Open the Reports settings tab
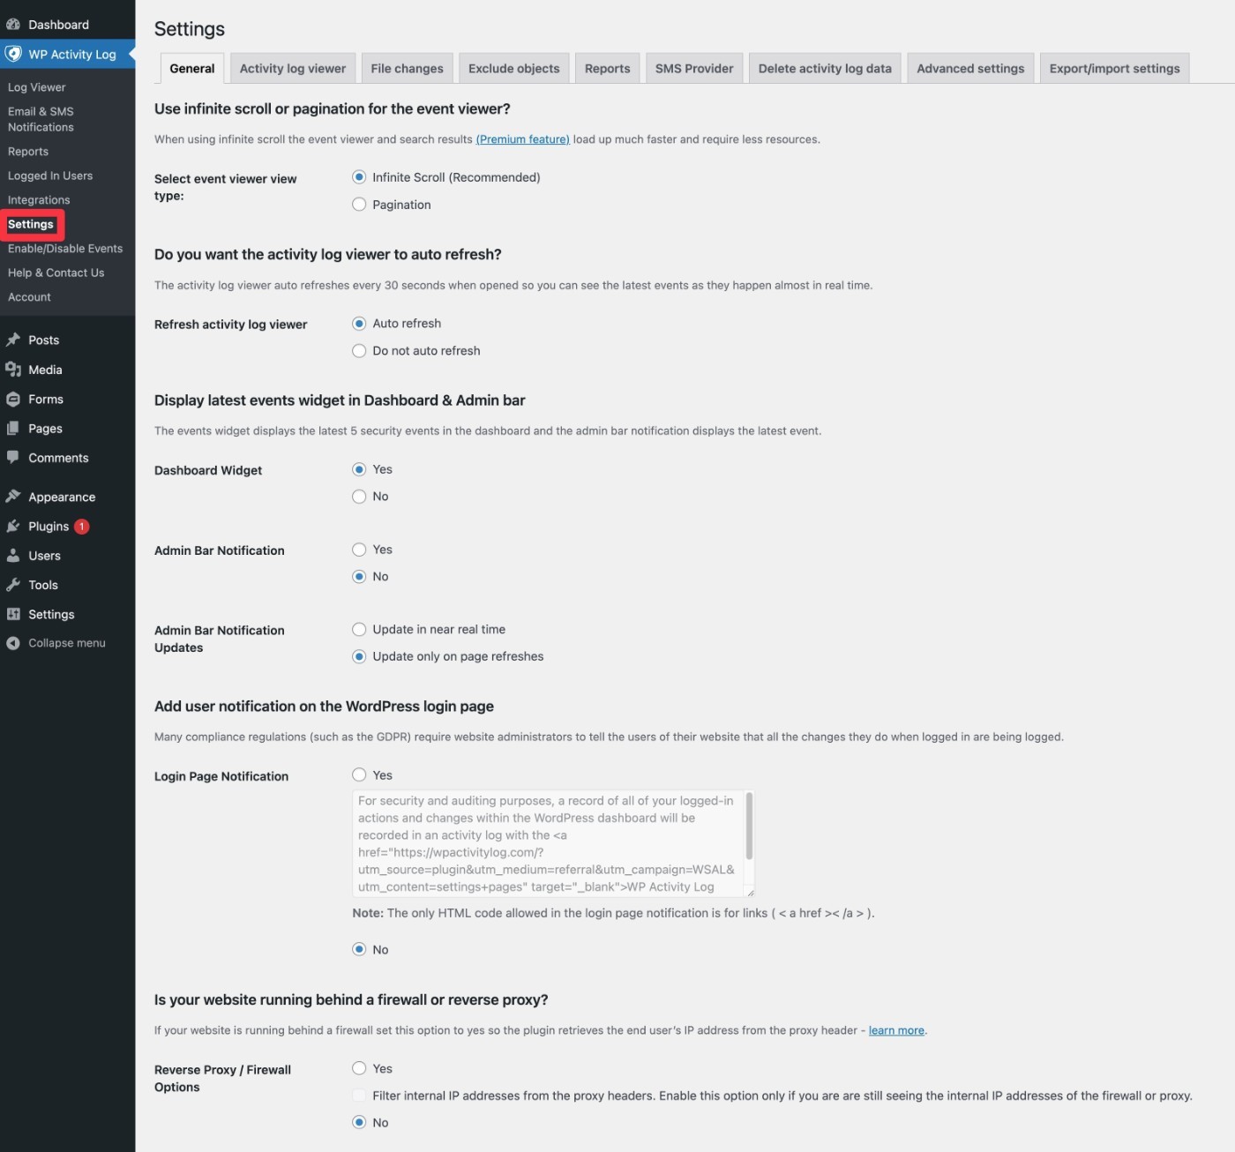Screen dimensions: 1235x1152 [607, 69]
